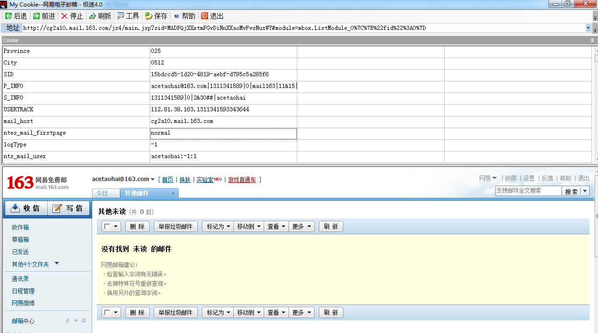Click the top 删除 button

click(137, 226)
